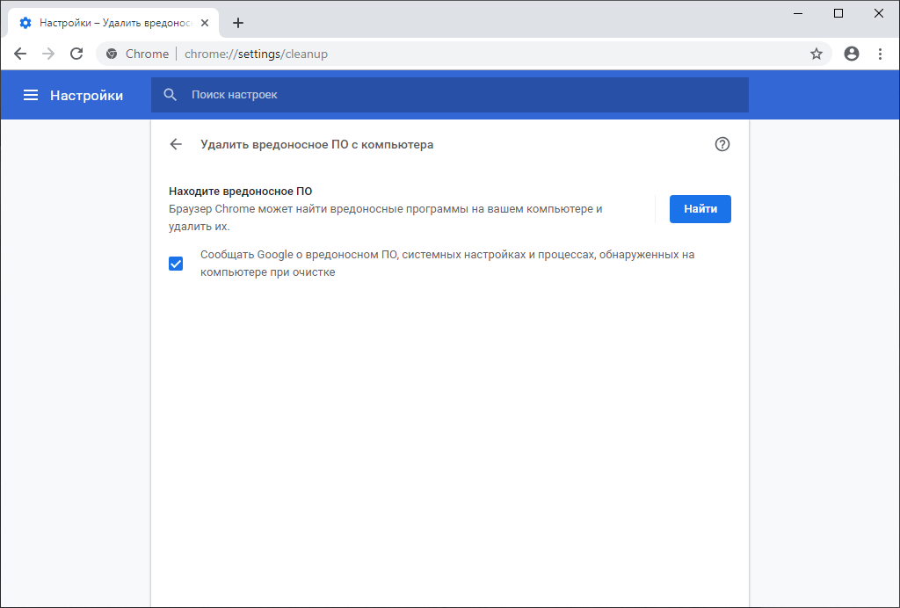Click the help question mark icon
The height and width of the screenshot is (608, 900).
(722, 144)
